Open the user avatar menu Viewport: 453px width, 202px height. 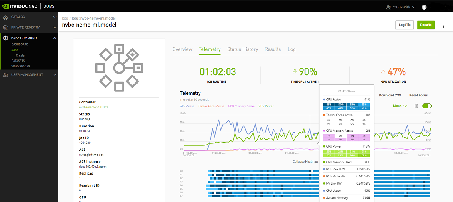coord(424,7)
